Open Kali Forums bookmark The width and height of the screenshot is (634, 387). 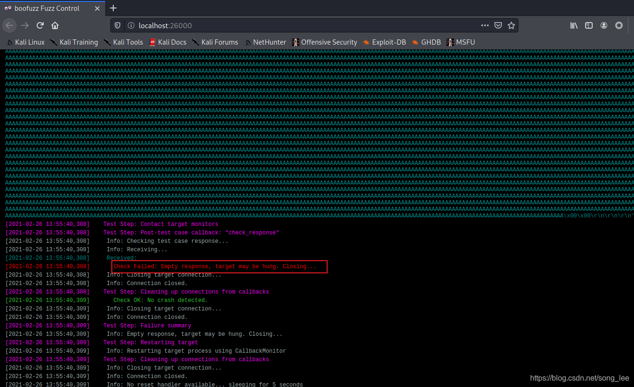[215, 42]
